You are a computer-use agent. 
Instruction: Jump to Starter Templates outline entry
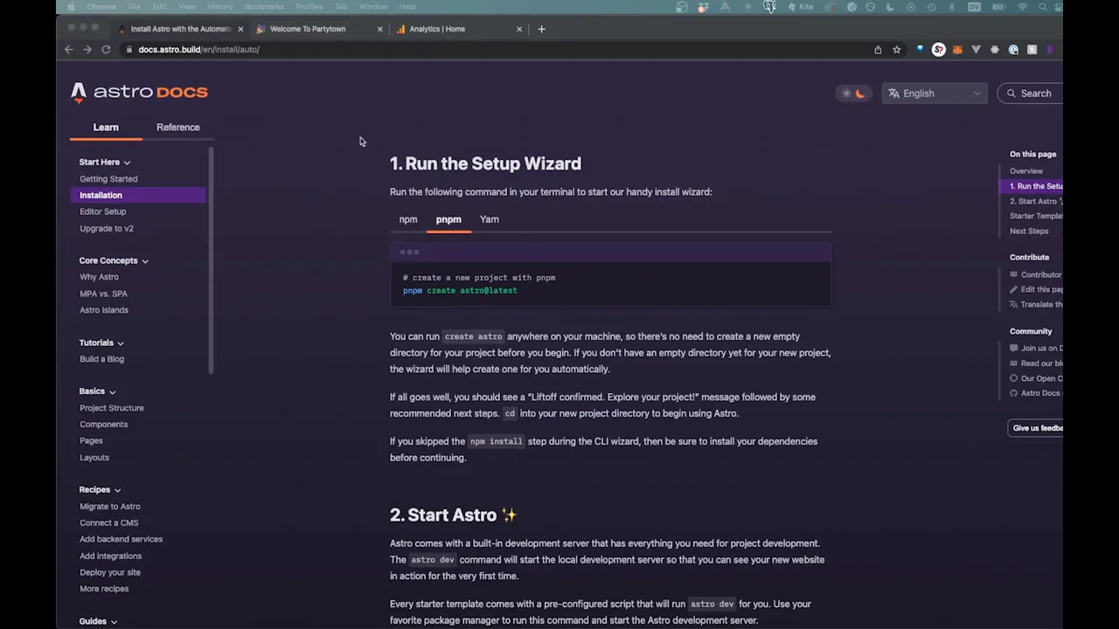tap(1036, 217)
